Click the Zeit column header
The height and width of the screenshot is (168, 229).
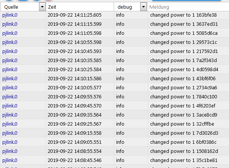(52, 7)
